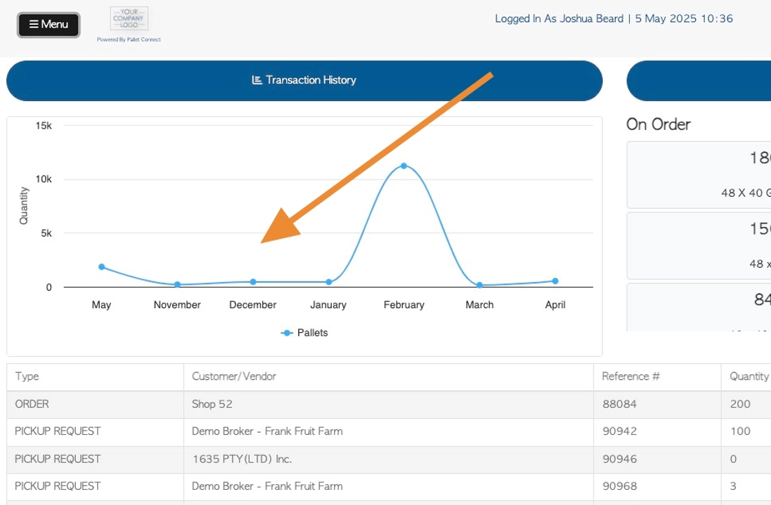Click the 48 X 40 On Order card
Viewport: 771px width, 505px height.
[699, 175]
